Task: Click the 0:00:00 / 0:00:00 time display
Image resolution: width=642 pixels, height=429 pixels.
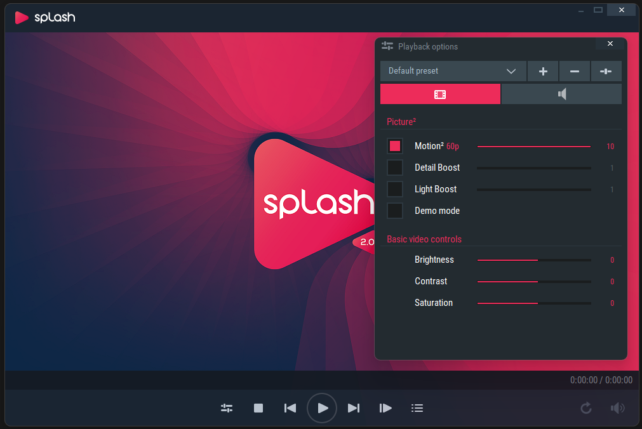Action: [x=601, y=380]
